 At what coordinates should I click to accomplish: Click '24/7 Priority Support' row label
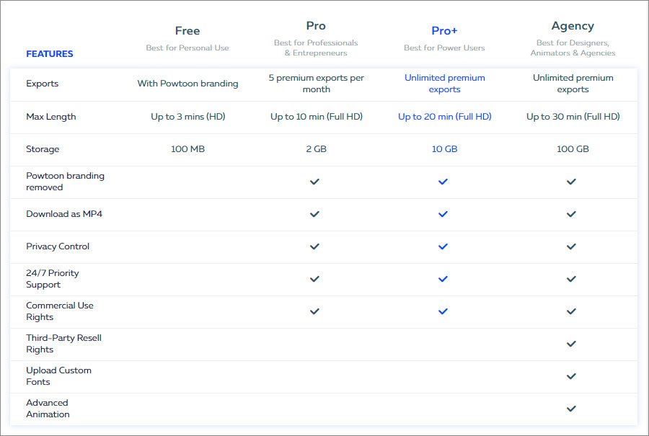[52, 279]
